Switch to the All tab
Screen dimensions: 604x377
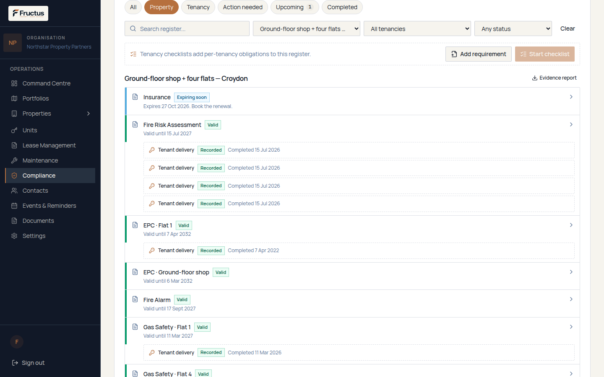tap(133, 7)
